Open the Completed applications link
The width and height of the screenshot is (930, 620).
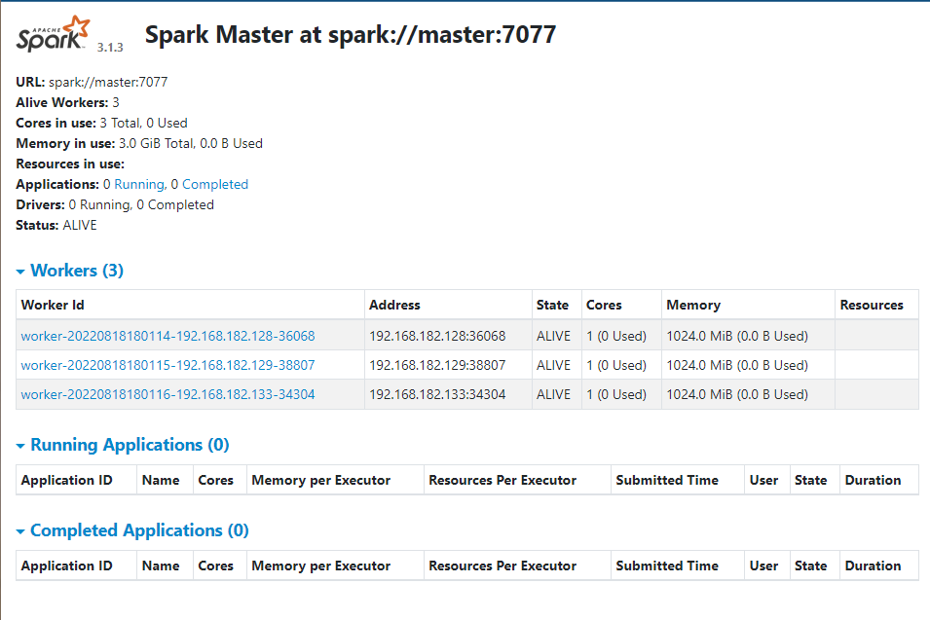[214, 184]
